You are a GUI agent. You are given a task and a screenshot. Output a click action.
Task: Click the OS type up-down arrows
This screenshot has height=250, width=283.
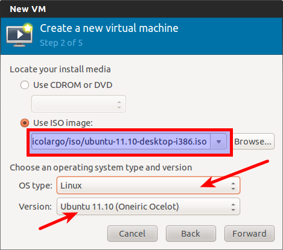(233, 186)
